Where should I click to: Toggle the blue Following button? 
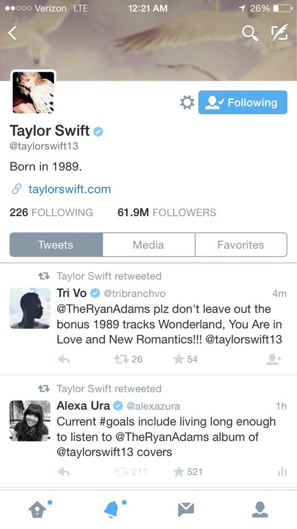pos(243,102)
